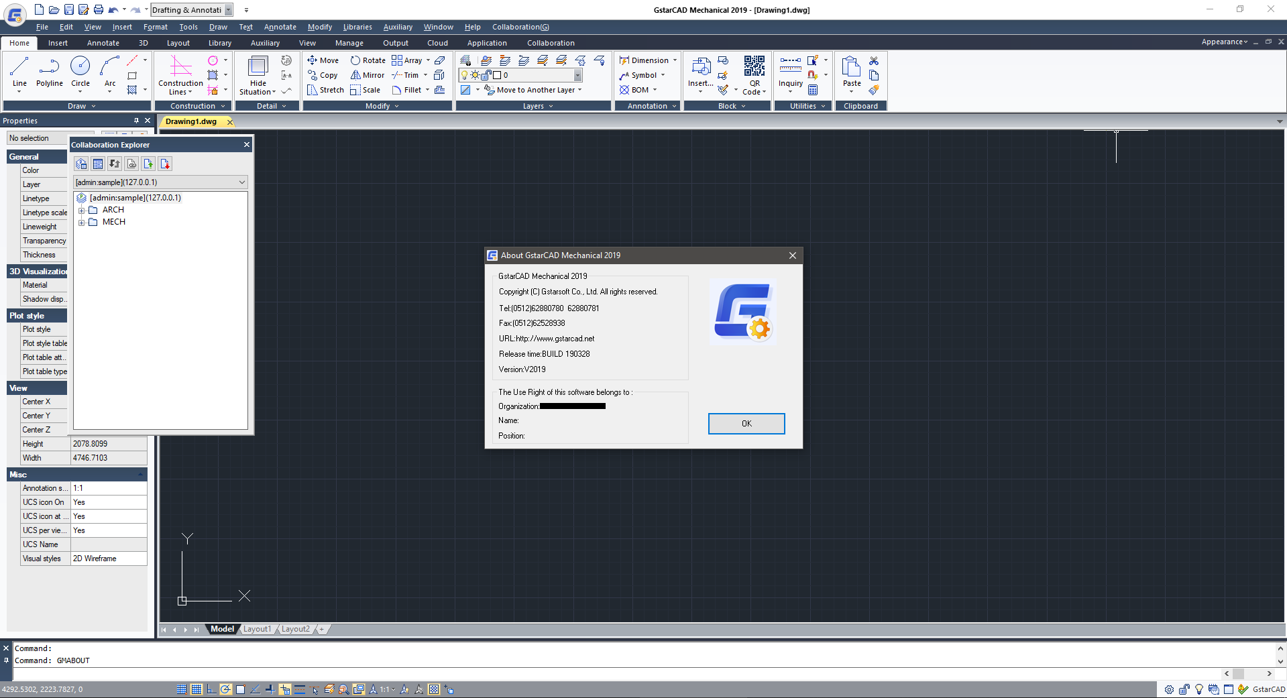The height and width of the screenshot is (698, 1287).
Task: Select the Line drawing tool
Action: pos(19,72)
